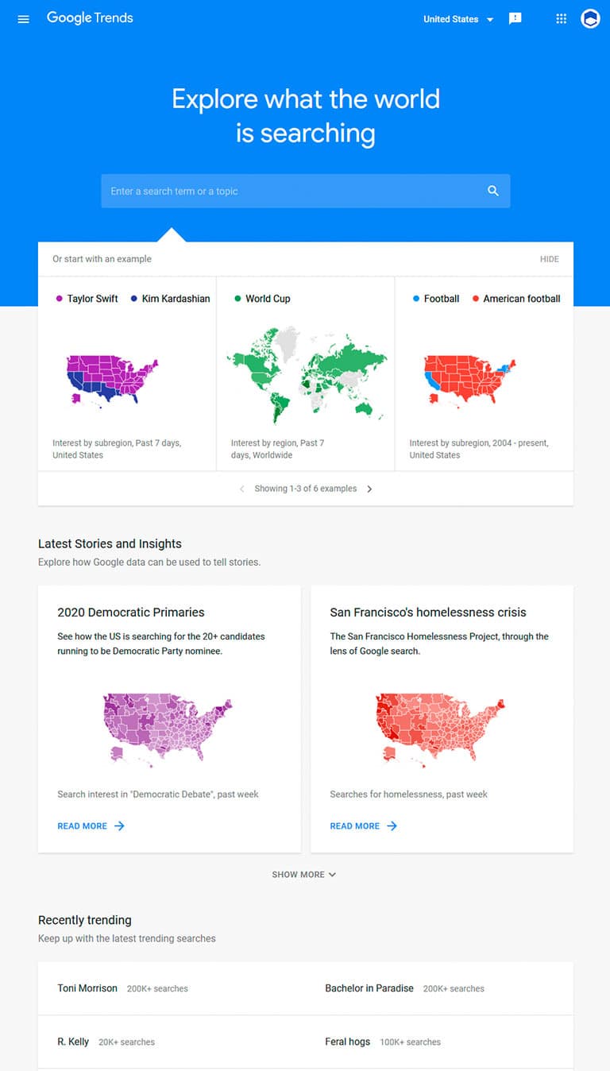Open trending search Toni Morrison
Viewport: 610px width, 1071px height.
[87, 988]
